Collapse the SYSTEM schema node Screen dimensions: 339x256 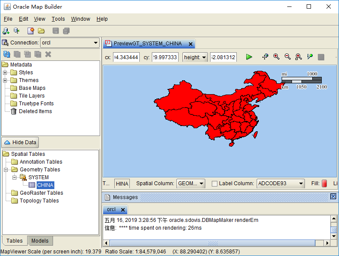[x=15, y=177]
